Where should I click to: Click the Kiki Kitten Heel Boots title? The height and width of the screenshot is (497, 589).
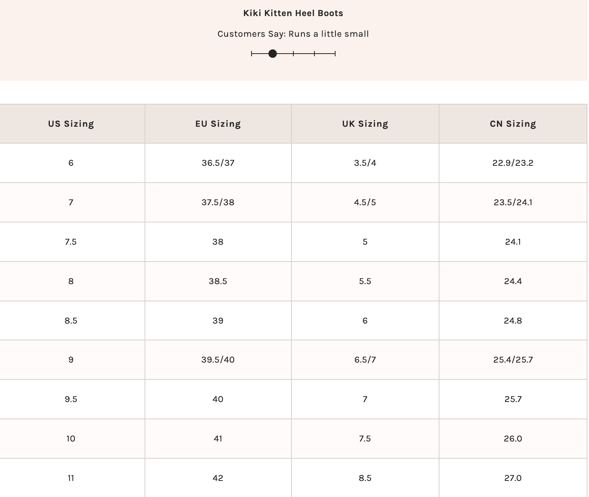[x=293, y=13]
